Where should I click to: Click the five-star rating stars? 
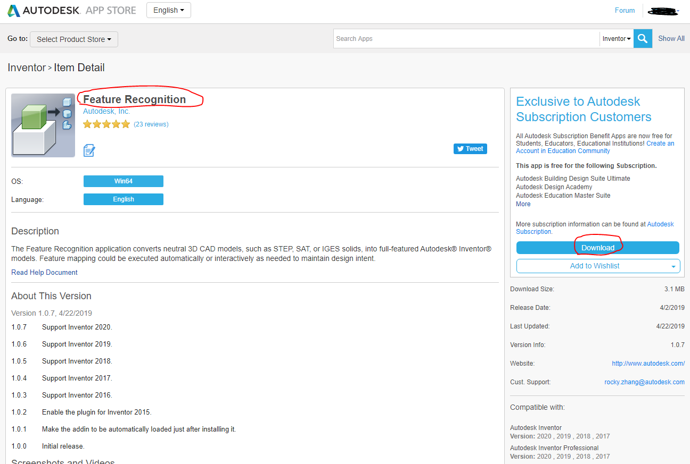106,123
